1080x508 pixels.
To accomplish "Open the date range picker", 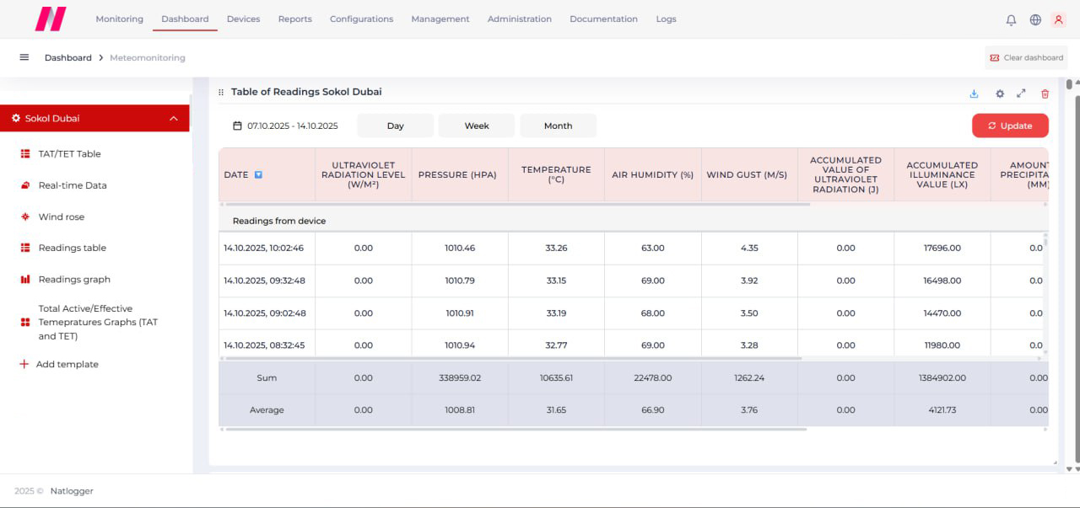I will coord(285,126).
